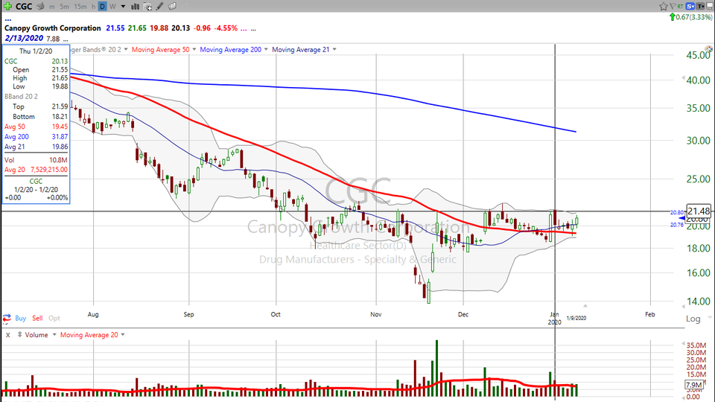The image size is (715, 402).
Task: Click the 7.9M volume label
Action: point(694,385)
